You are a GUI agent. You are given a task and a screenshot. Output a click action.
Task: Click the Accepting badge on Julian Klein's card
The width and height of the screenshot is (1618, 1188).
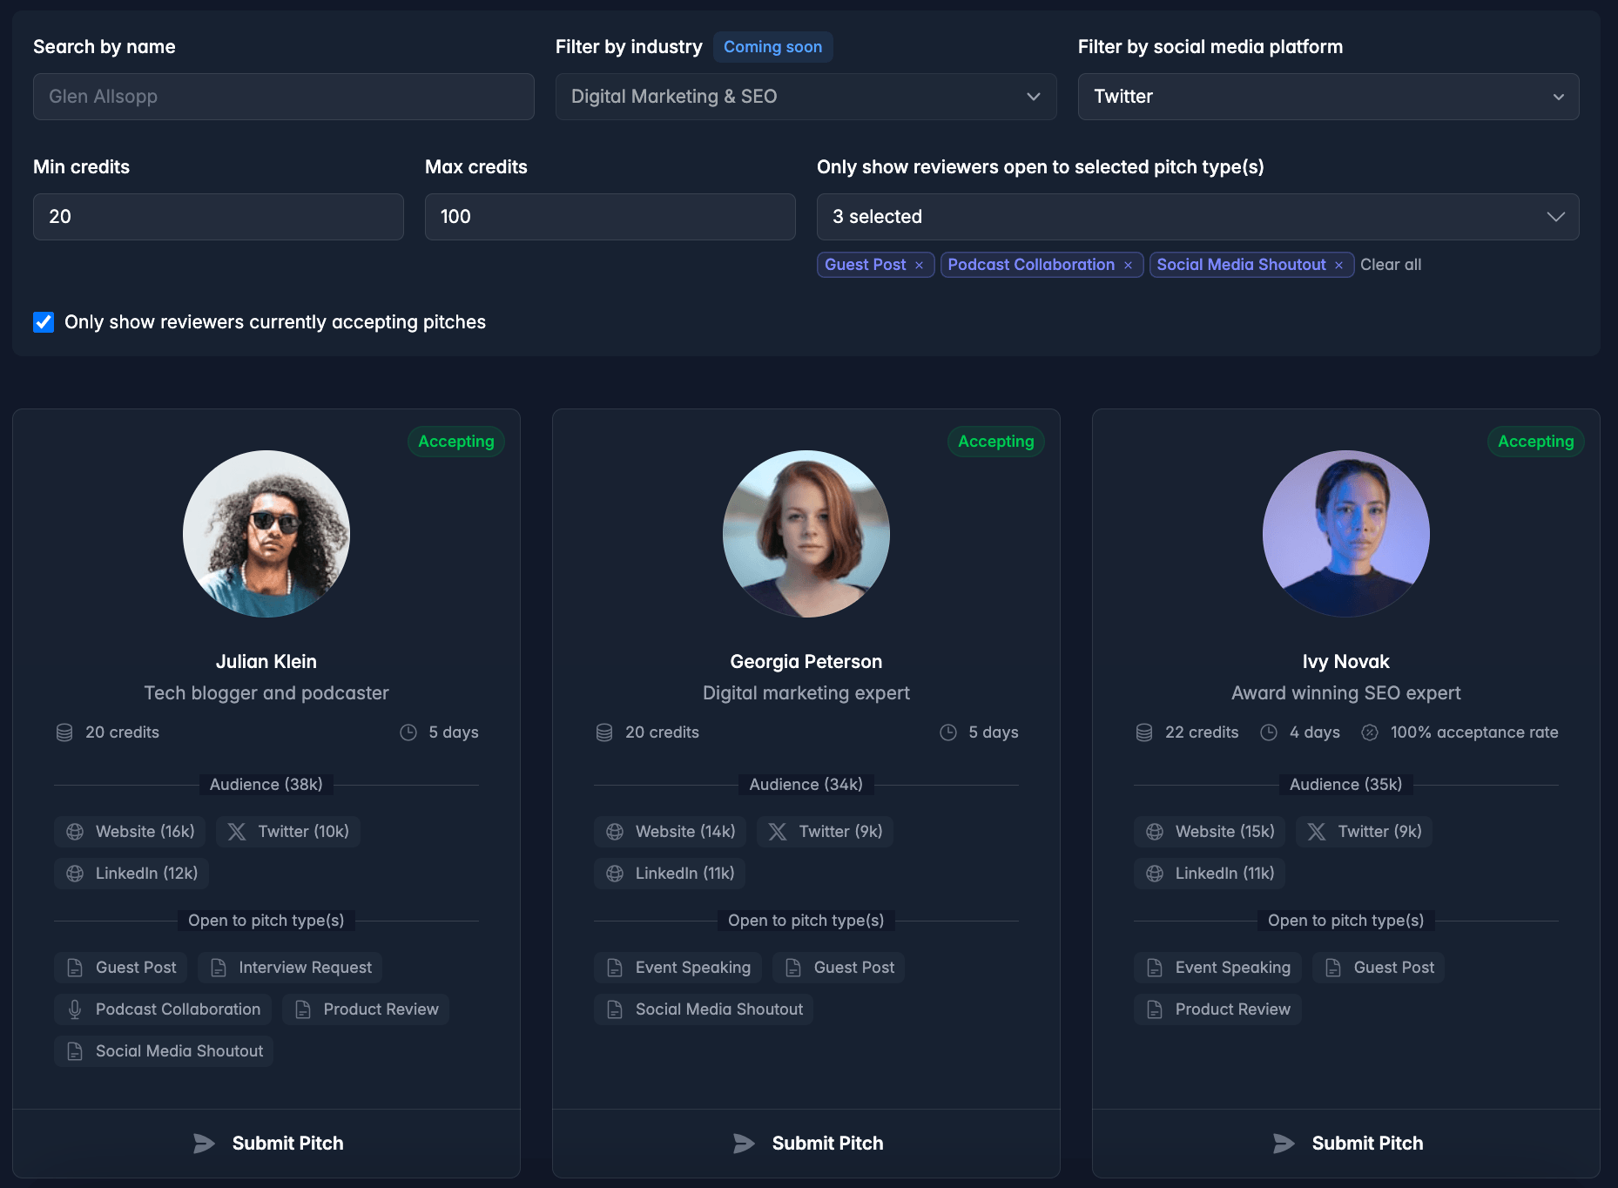click(456, 442)
